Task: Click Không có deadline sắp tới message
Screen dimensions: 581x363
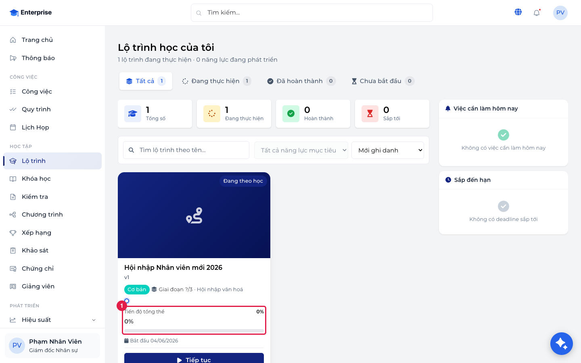Action: click(x=504, y=219)
